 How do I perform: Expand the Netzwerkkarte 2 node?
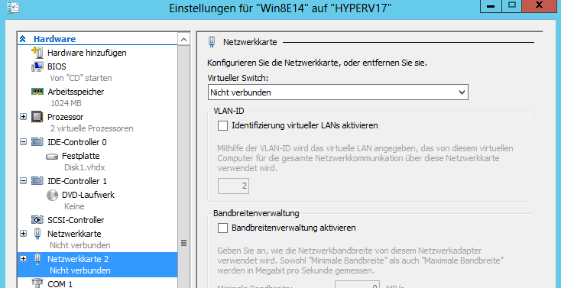(23, 259)
